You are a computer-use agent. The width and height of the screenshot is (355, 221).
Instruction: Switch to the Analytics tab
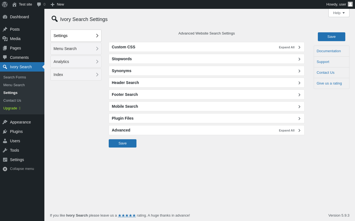pyautogui.click(x=76, y=62)
